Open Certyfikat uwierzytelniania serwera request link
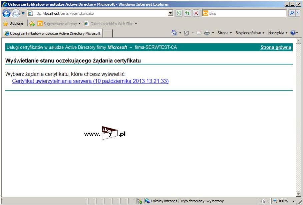Screen dimensions: 303x205 pyautogui.click(x=90, y=81)
